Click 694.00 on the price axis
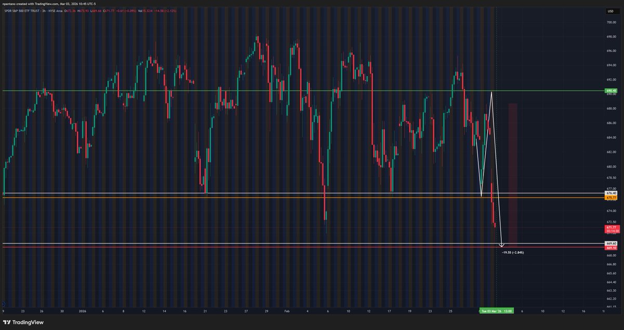Viewport: 624px width, 330px height. point(611,66)
